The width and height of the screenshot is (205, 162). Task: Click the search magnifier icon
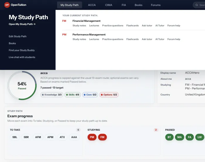(197, 5)
